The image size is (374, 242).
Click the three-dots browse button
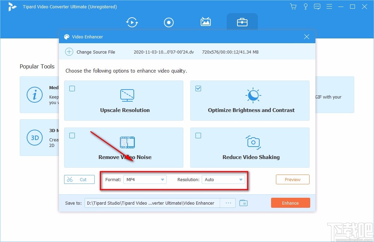click(228, 203)
